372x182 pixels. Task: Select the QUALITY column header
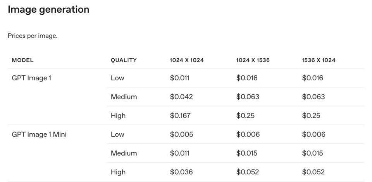(x=124, y=60)
